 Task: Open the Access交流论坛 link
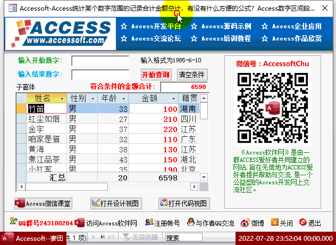tap(156, 38)
